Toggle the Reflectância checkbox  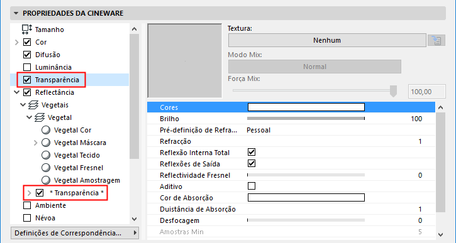27,92
